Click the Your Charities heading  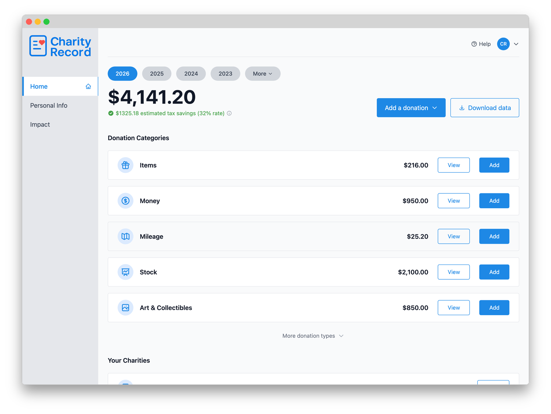pos(129,360)
